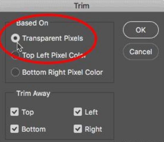164x142 pixels.
Task: Choose the Top Left Pixel Color option
Action: 16,55
